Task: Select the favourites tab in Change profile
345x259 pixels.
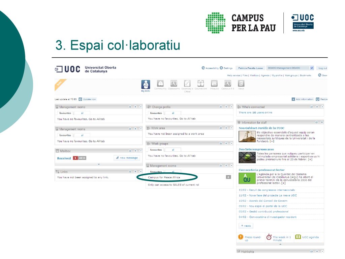Action: click(x=156, y=113)
